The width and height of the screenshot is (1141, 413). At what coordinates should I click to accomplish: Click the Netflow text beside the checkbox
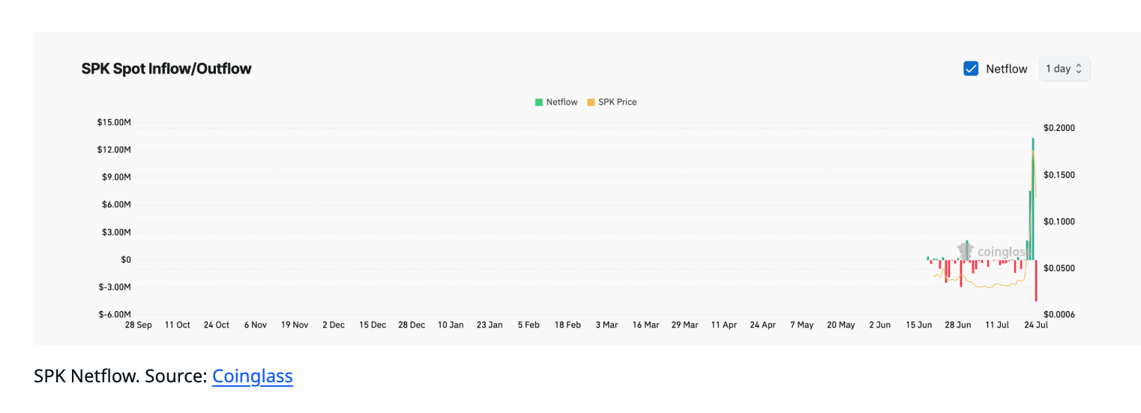click(x=1006, y=69)
